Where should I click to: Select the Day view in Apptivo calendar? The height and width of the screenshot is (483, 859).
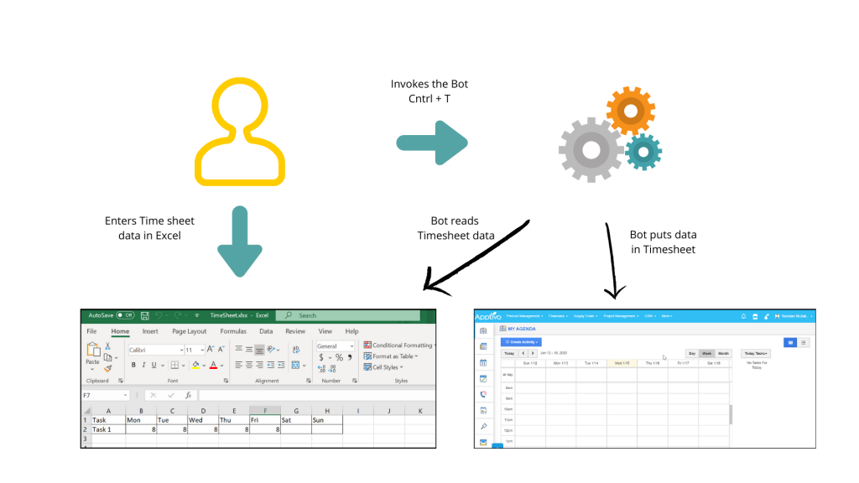tap(692, 354)
